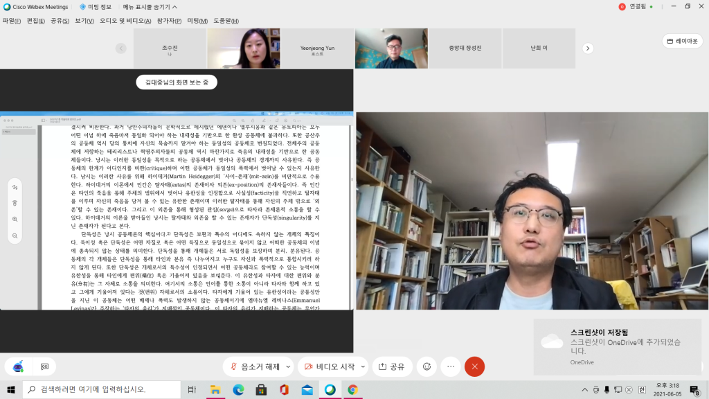
Task: Click the microphone tray icon
Action: point(607,389)
